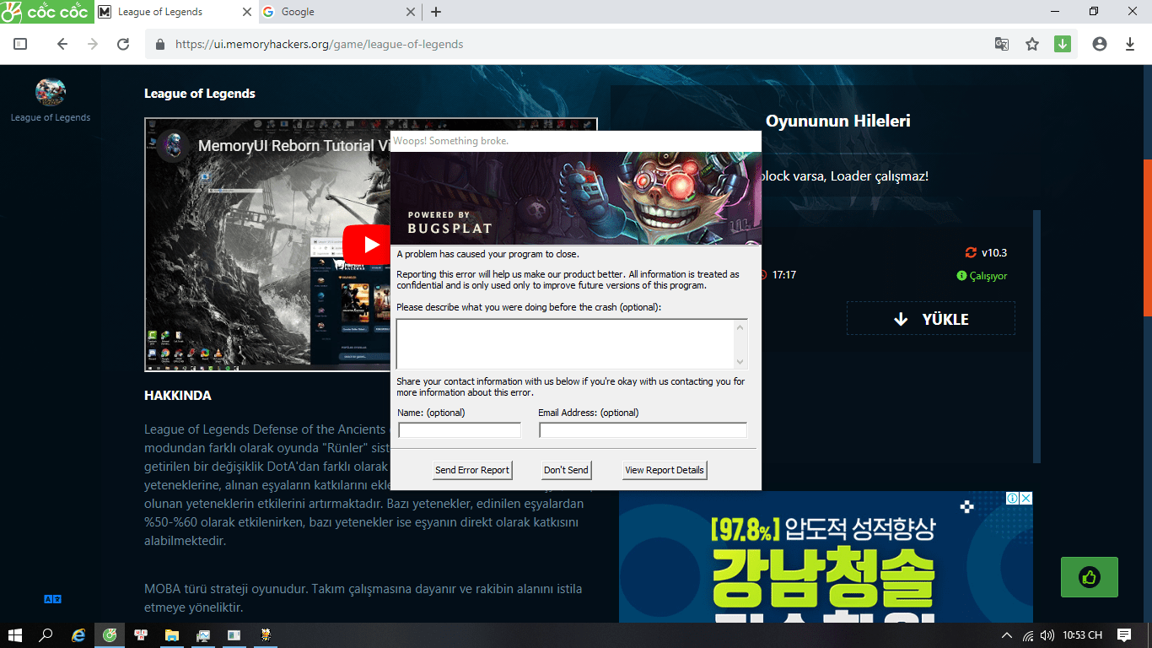Click the 17:17 clock icon
Screen dimensions: 1152x648
(x=764, y=275)
